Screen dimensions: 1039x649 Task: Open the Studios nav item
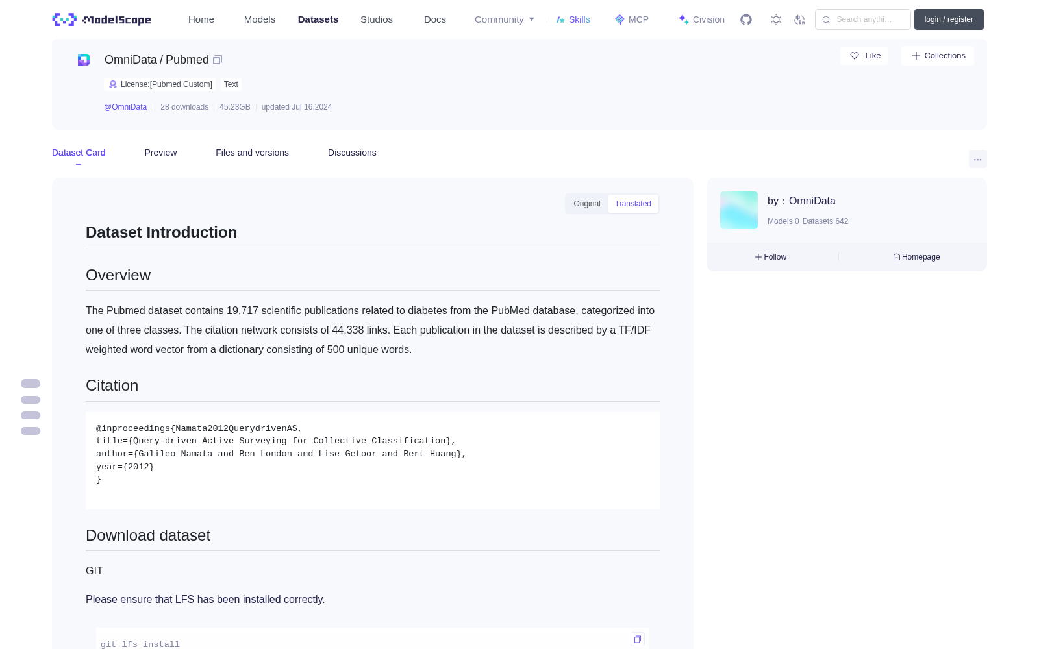[377, 19]
